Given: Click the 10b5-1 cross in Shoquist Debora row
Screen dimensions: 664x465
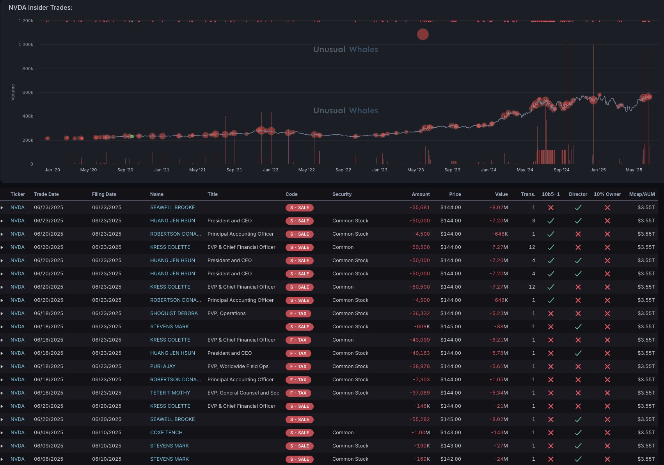Looking at the screenshot, I should tap(550, 314).
